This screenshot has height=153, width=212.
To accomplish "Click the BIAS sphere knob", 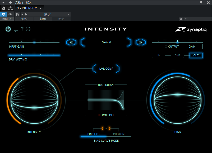I will [178, 100].
